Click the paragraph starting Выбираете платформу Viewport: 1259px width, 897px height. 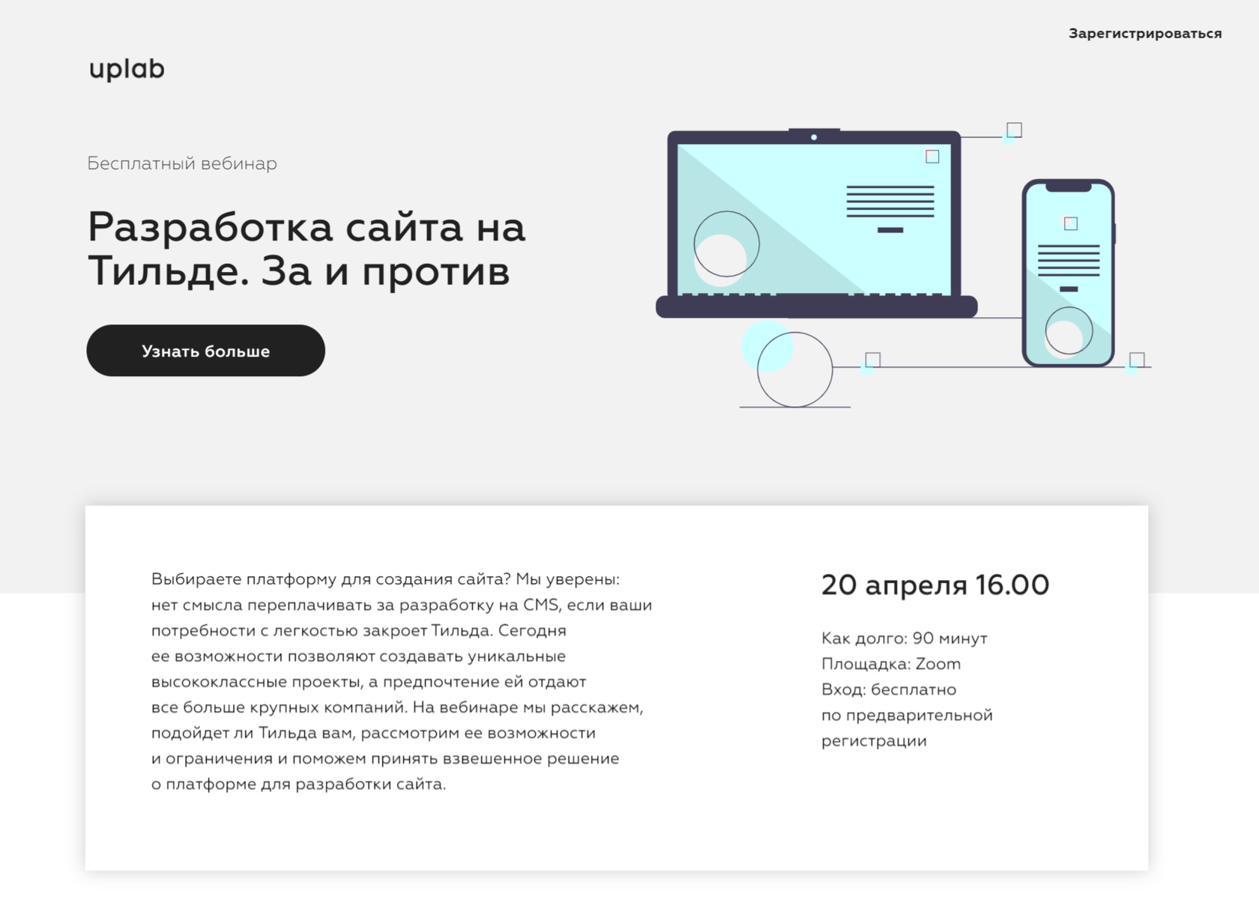click(402, 681)
